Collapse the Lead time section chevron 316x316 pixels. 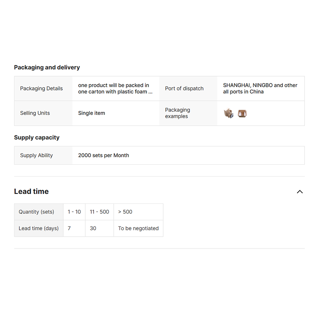(x=300, y=192)
